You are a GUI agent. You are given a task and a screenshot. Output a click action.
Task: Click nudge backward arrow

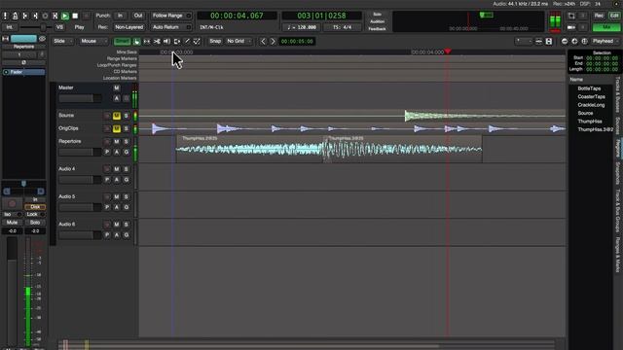tap(263, 41)
